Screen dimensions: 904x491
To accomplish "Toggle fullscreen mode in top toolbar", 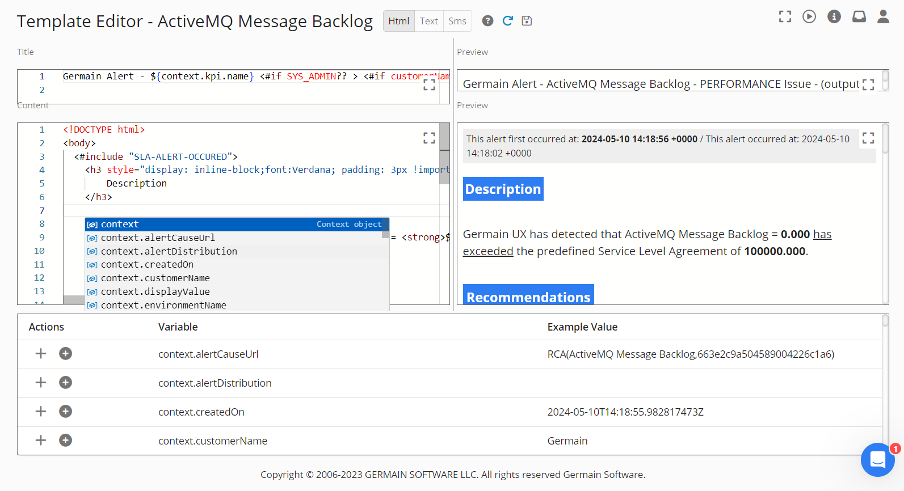I will coord(785,17).
